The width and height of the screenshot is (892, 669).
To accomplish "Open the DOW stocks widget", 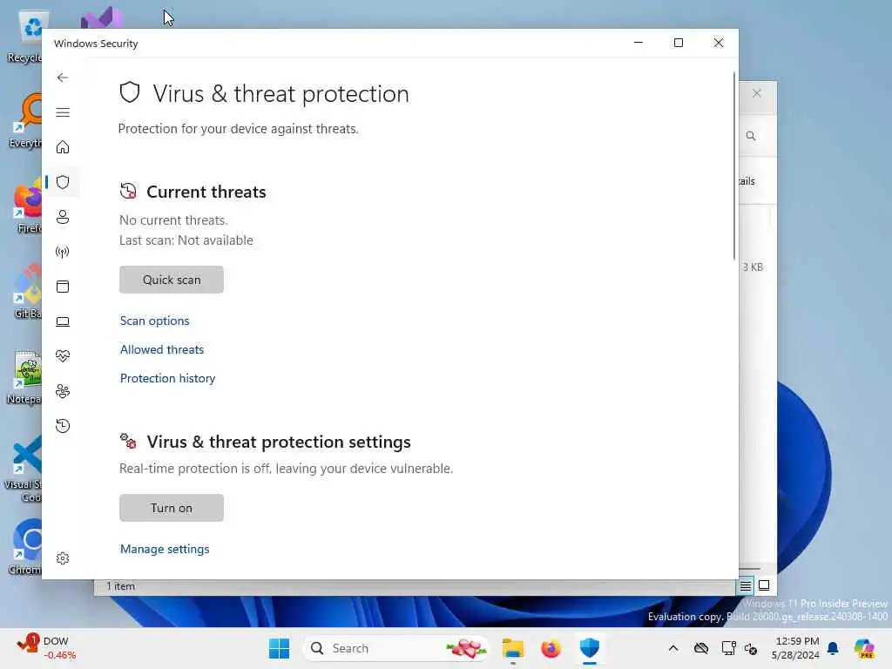I will point(45,648).
